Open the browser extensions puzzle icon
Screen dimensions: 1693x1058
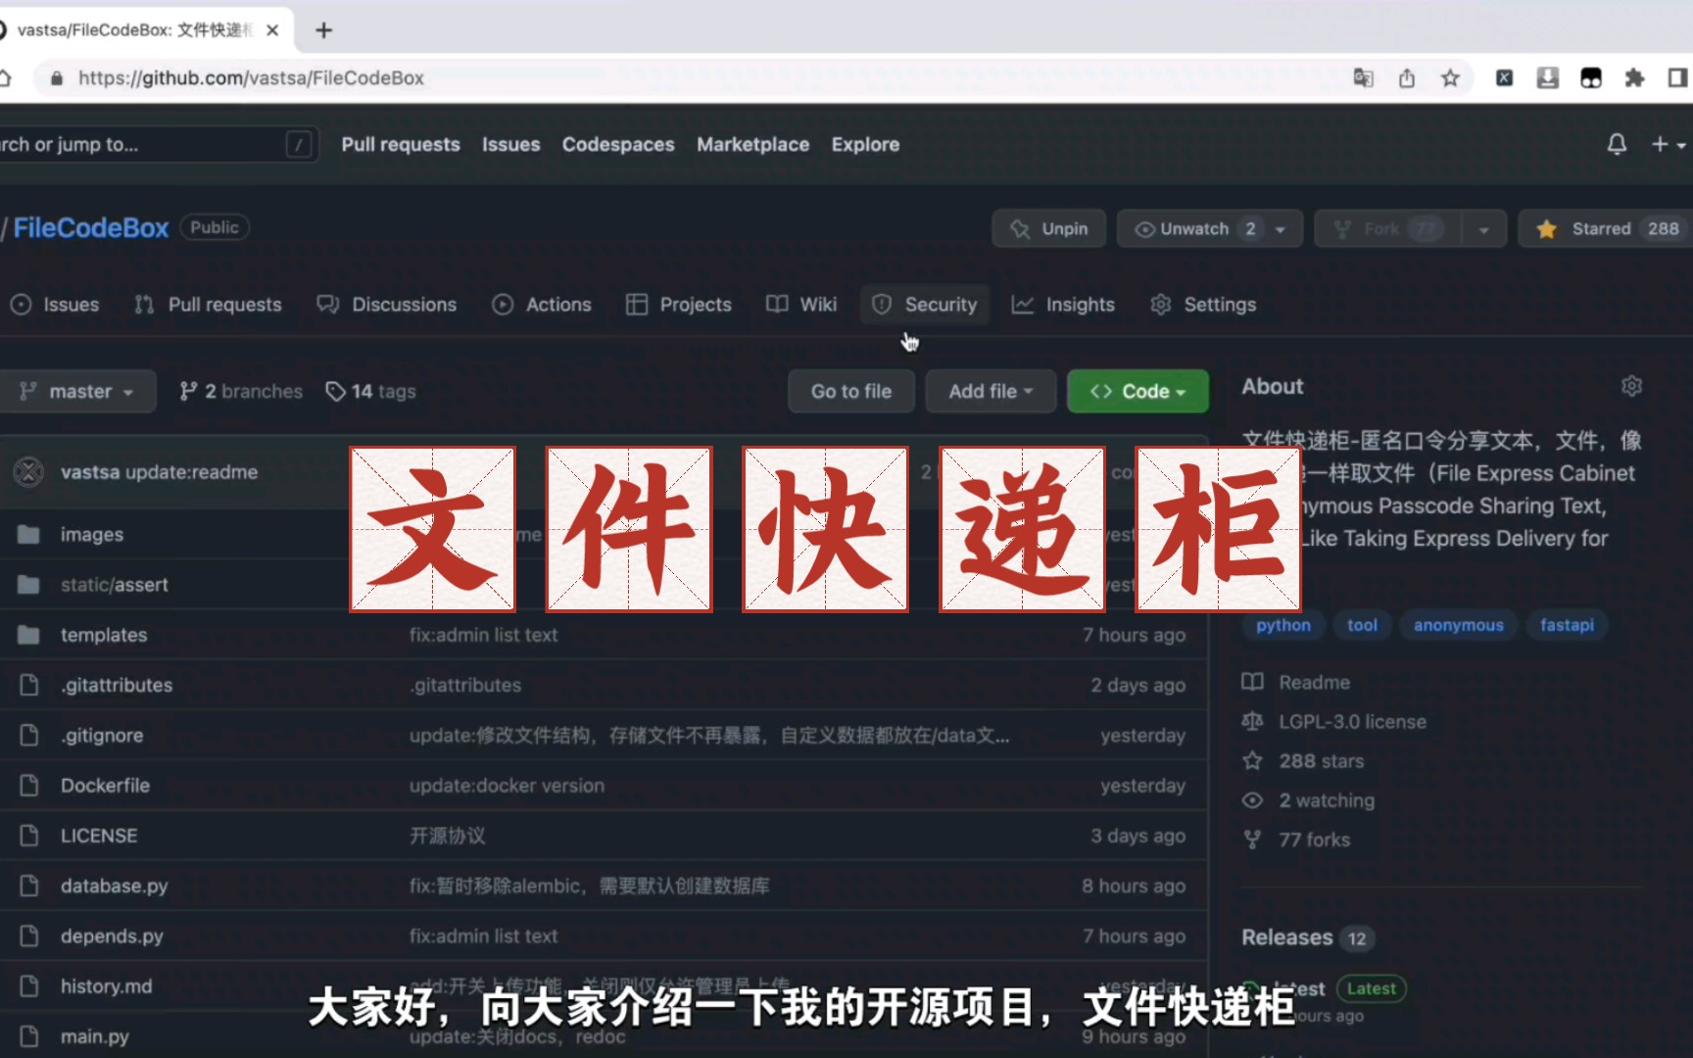tap(1636, 77)
